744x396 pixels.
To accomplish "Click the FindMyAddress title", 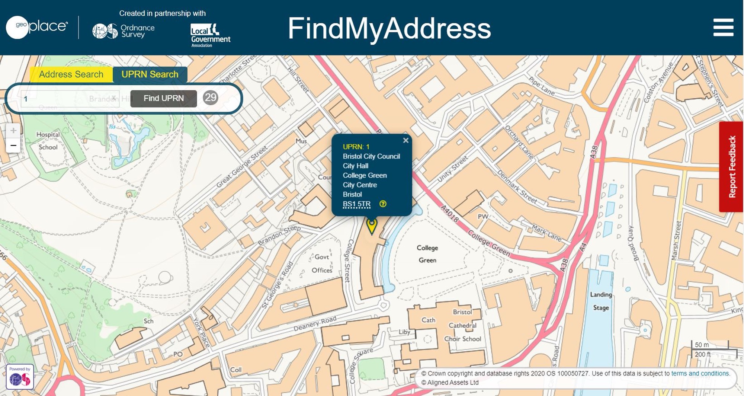I will (x=389, y=28).
